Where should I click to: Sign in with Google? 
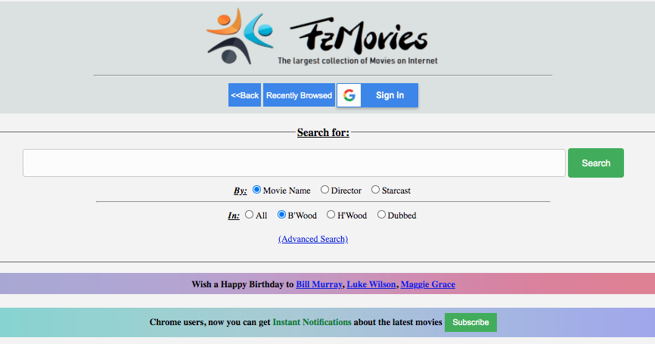pyautogui.click(x=377, y=95)
